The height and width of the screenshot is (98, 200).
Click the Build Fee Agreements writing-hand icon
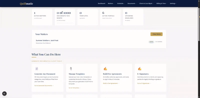(105, 69)
